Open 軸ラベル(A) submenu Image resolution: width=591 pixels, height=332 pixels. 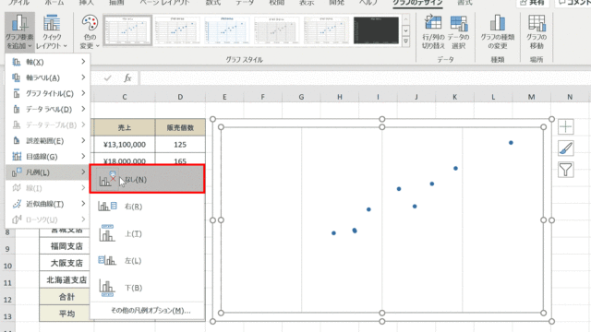click(x=48, y=77)
